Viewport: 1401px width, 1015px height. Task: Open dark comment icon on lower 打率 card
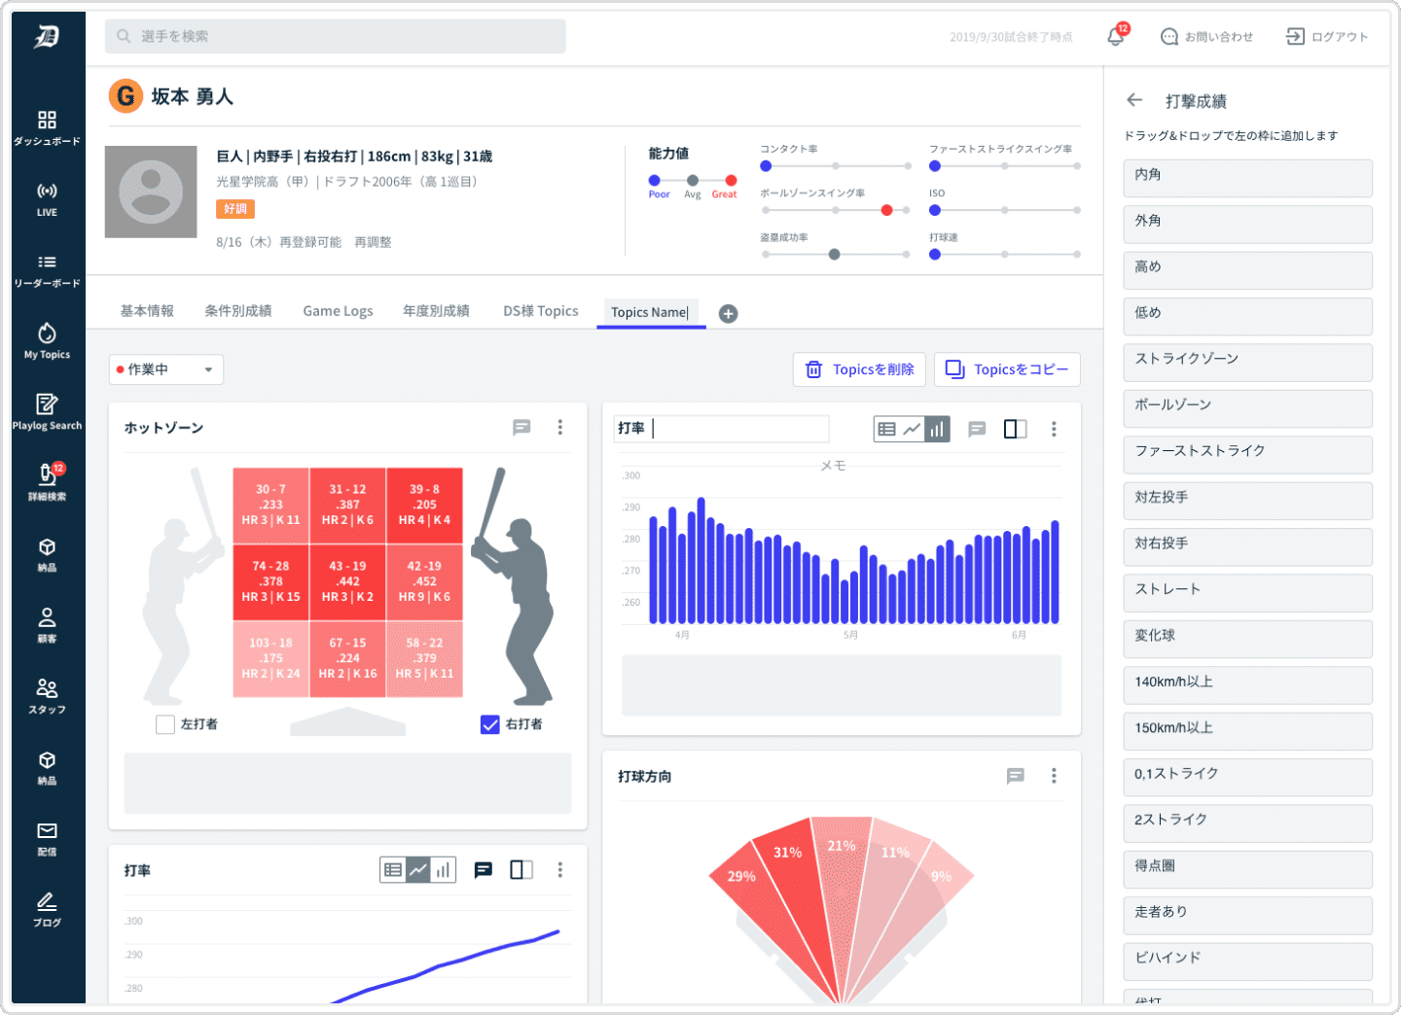pyautogui.click(x=483, y=870)
